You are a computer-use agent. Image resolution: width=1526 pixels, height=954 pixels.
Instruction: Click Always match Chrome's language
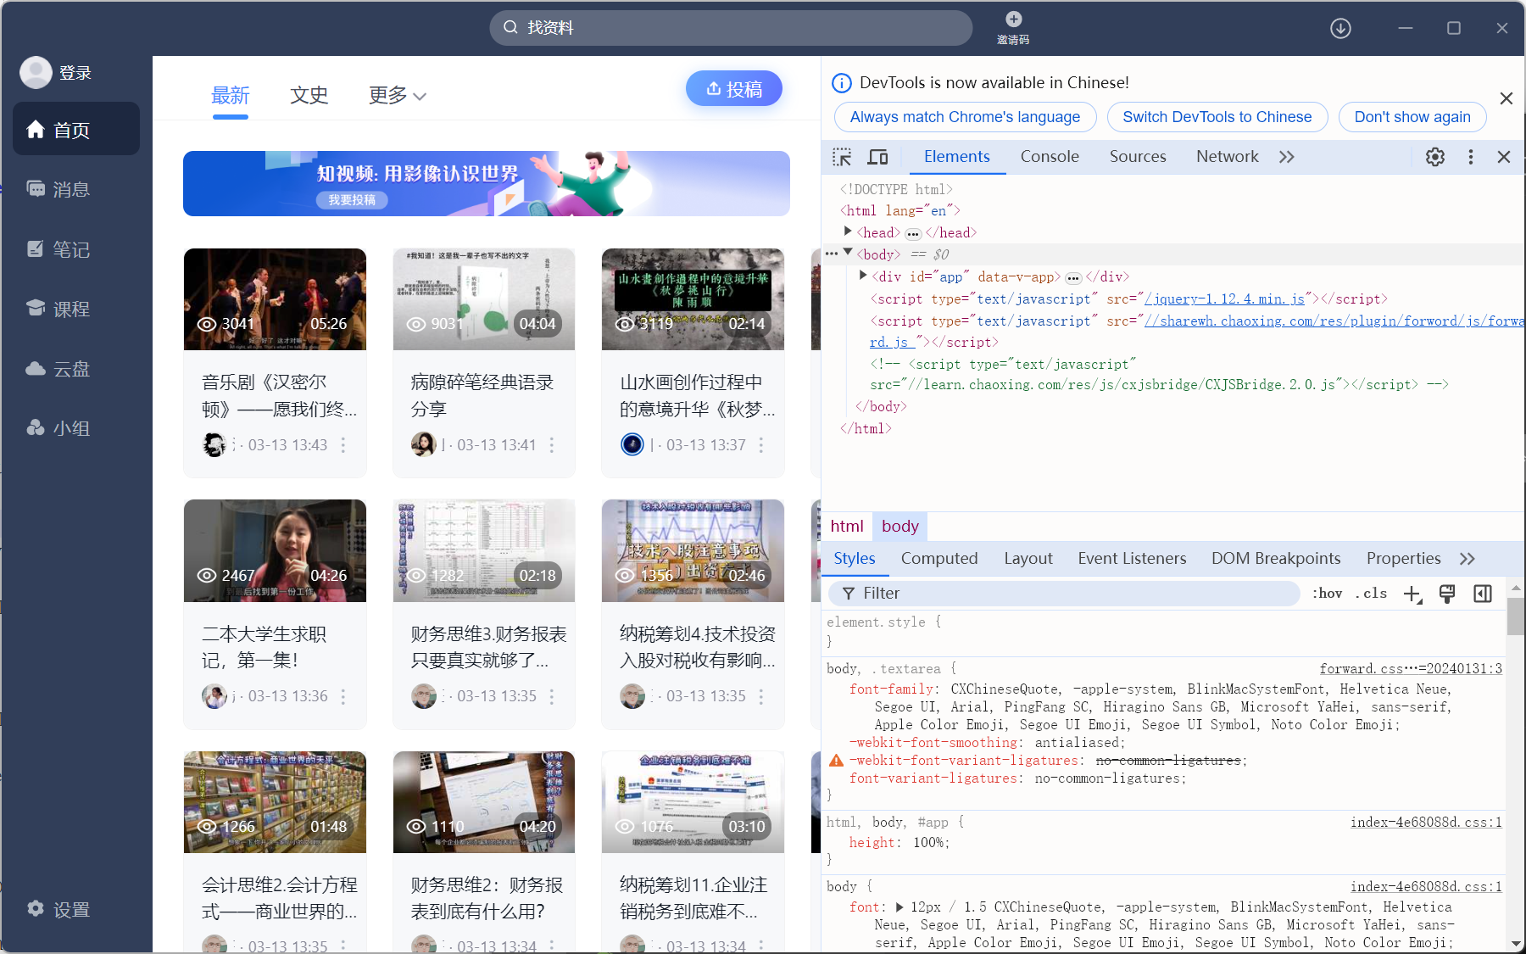click(965, 117)
